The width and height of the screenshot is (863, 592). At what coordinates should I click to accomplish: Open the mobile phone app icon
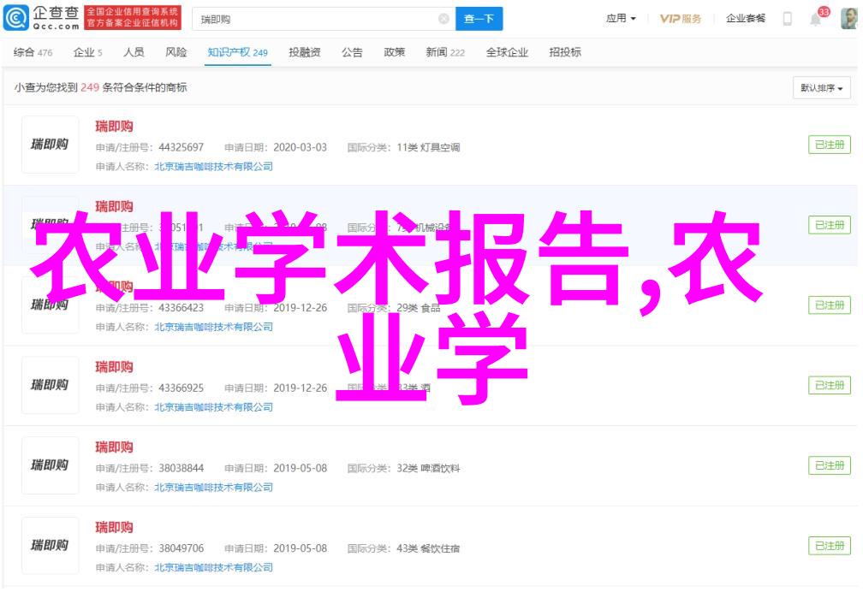click(787, 19)
